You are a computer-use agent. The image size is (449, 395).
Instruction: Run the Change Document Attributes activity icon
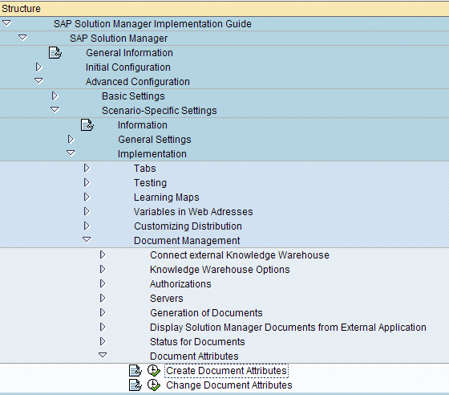click(x=154, y=385)
